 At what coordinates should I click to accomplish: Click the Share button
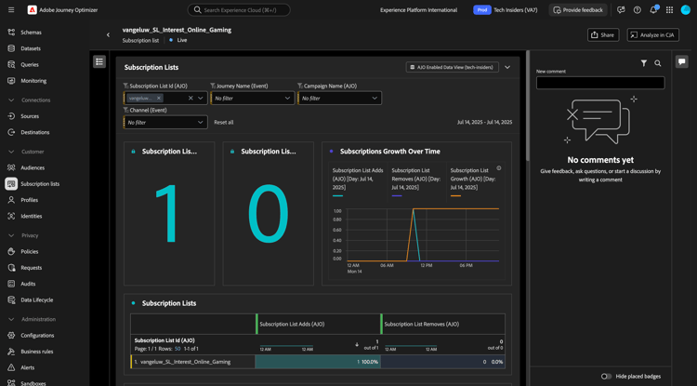coord(603,35)
